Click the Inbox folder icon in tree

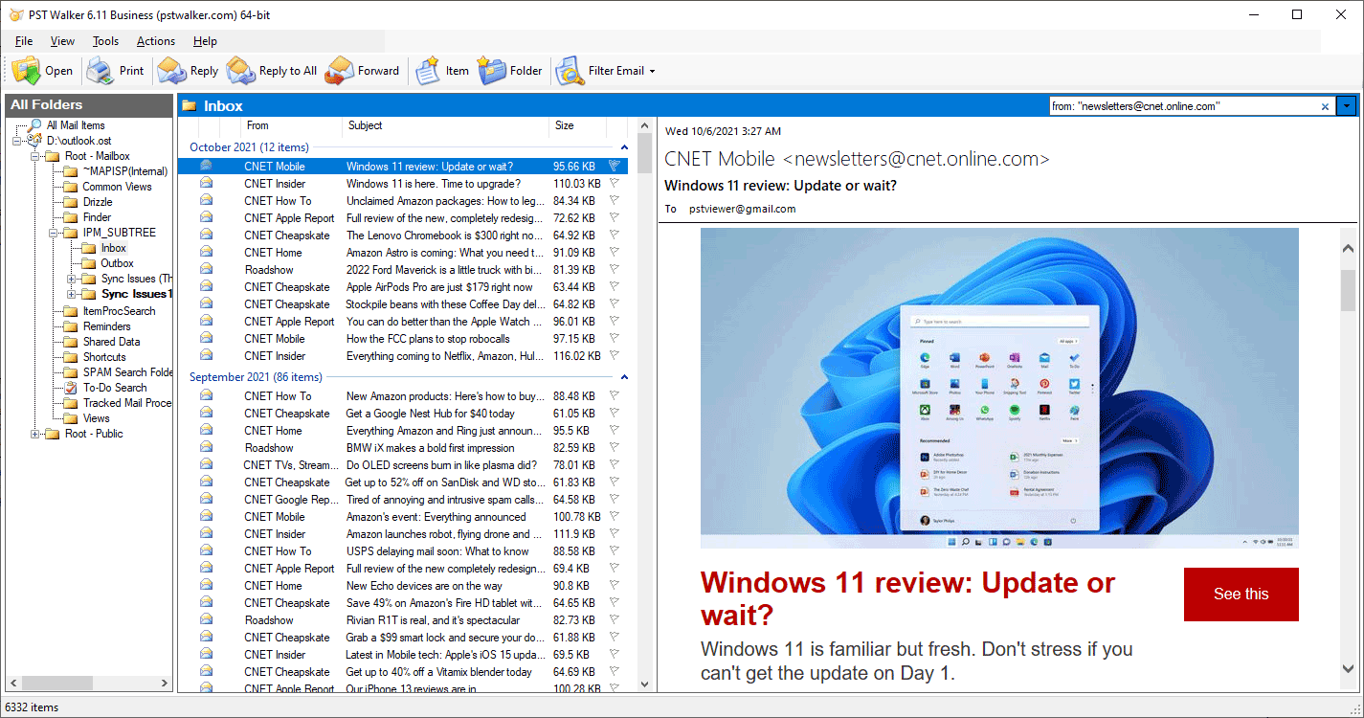pos(90,248)
